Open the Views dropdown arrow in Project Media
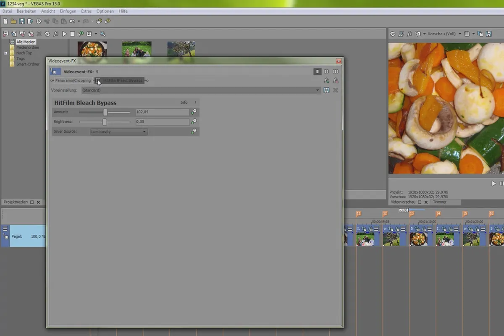 [x=96, y=34]
